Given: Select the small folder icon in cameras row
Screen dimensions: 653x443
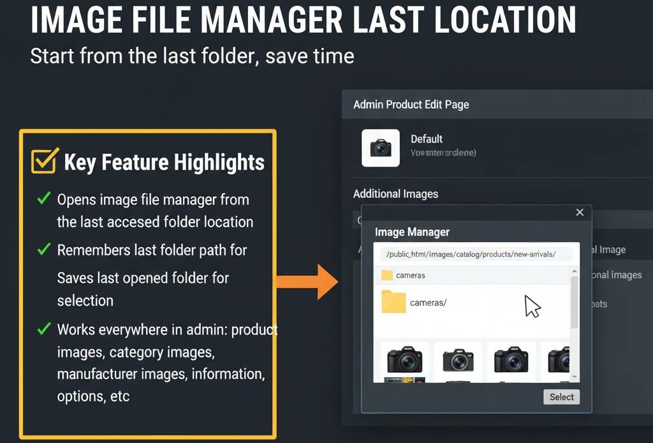Looking at the screenshot, I should (386, 275).
